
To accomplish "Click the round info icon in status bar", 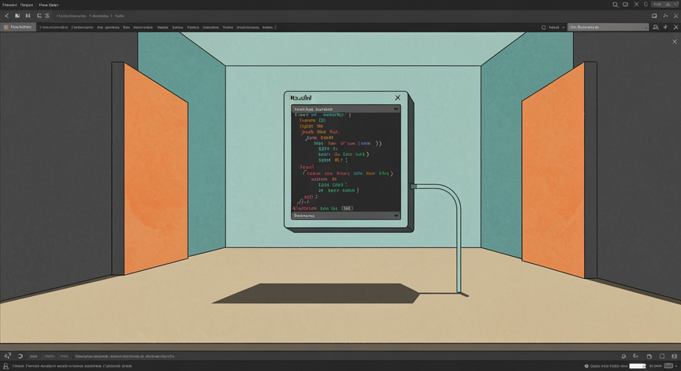I will (586, 366).
